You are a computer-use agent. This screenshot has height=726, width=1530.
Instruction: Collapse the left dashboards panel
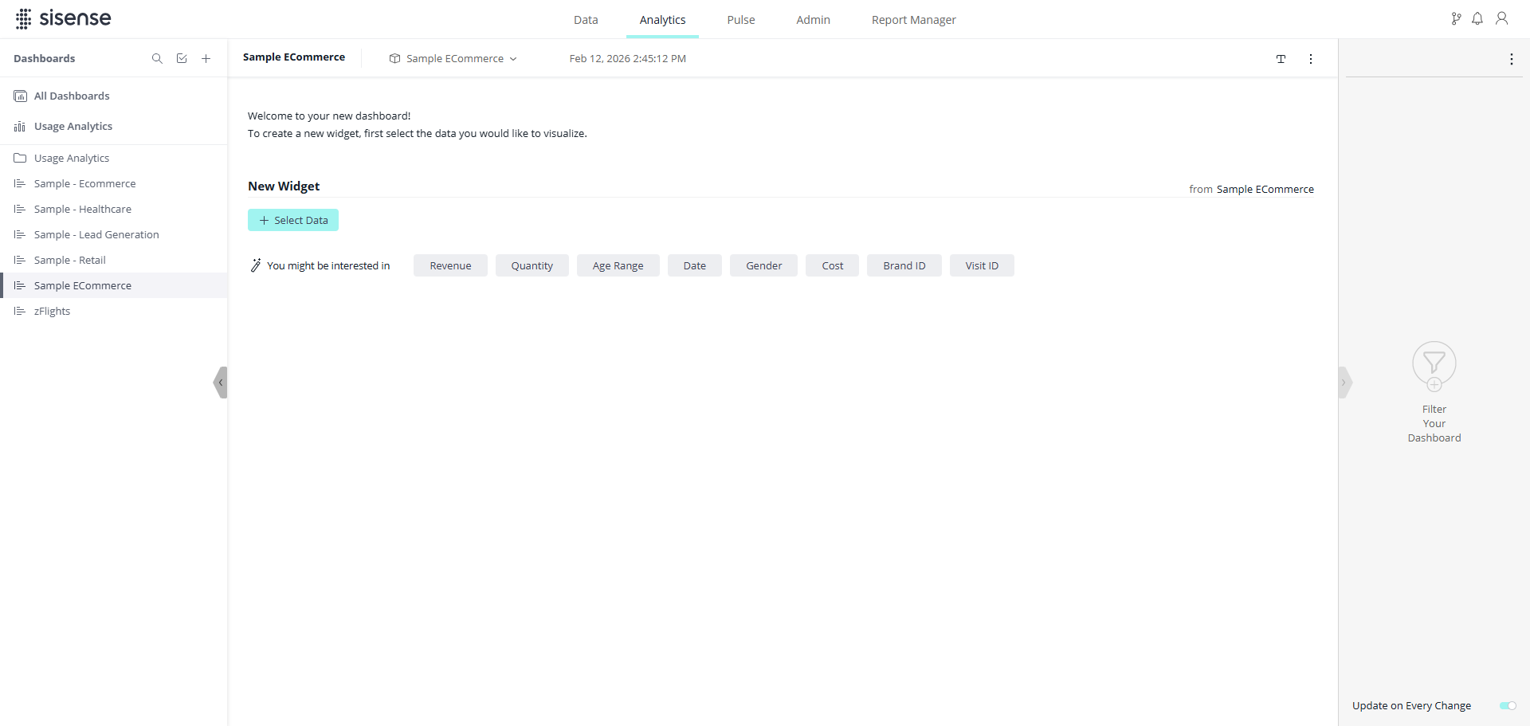[x=221, y=383]
